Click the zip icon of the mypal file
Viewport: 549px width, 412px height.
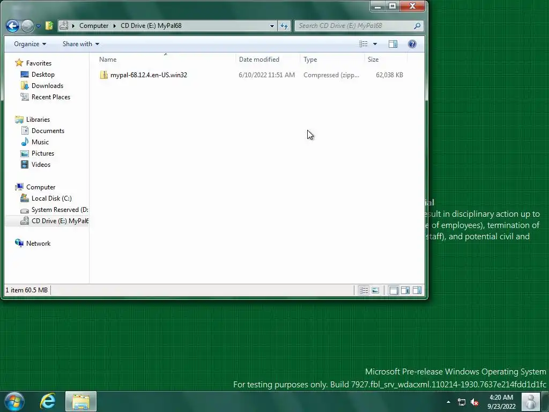click(x=103, y=75)
